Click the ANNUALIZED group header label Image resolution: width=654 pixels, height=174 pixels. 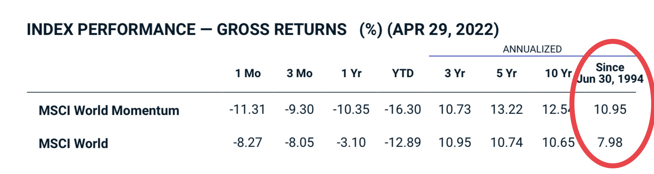click(532, 49)
